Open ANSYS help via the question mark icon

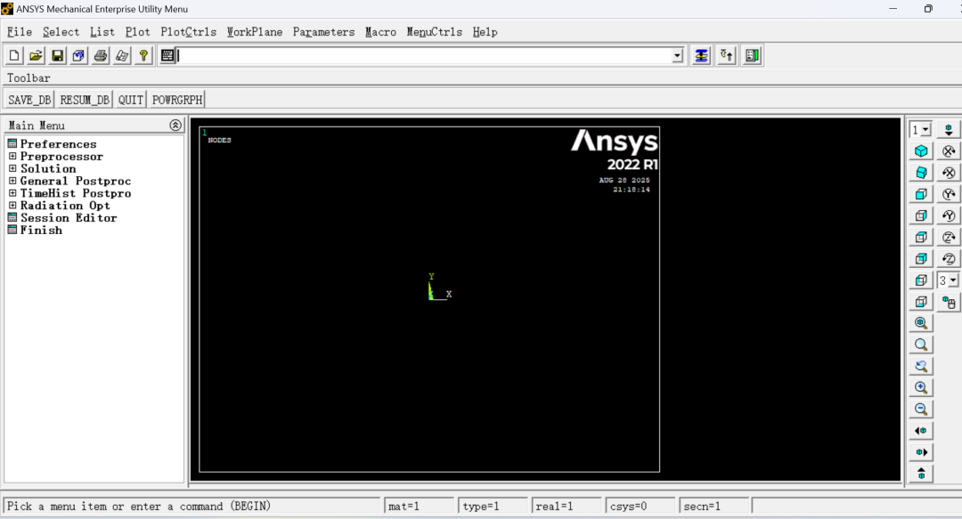(143, 56)
